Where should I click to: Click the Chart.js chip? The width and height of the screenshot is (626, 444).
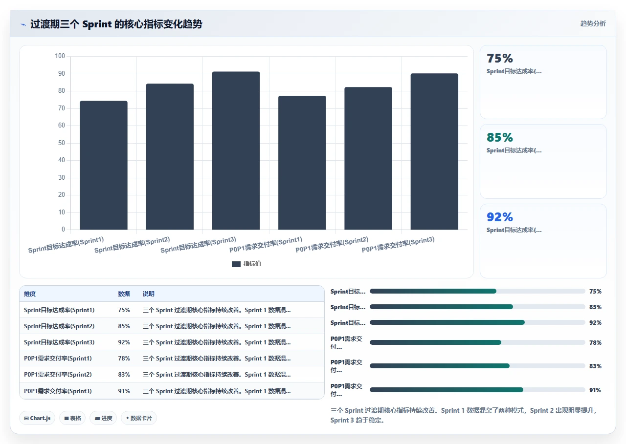click(x=37, y=418)
